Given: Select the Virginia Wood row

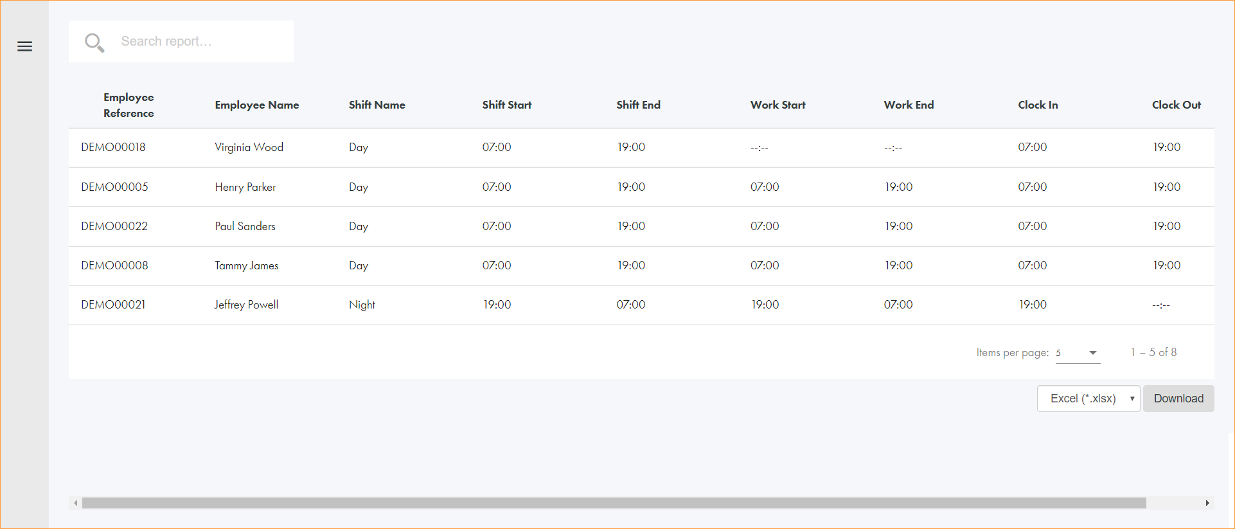Looking at the screenshot, I should (249, 147).
